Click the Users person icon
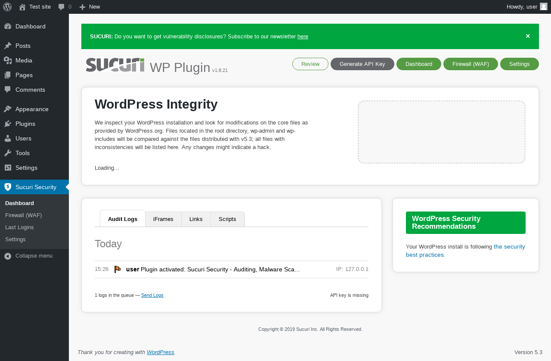Screen dimensions: 551x361 click(8, 138)
